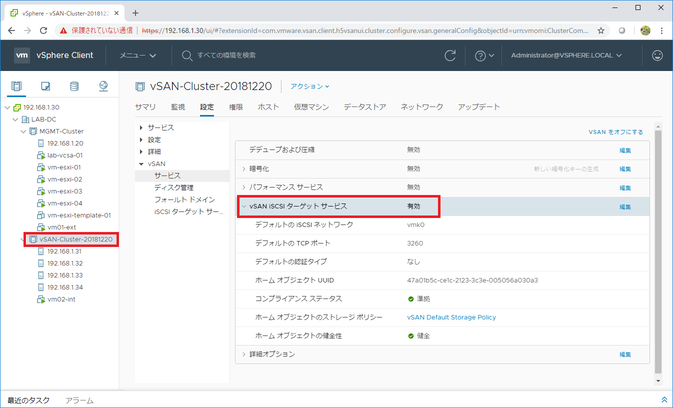Open the Networking inventory view

[103, 86]
